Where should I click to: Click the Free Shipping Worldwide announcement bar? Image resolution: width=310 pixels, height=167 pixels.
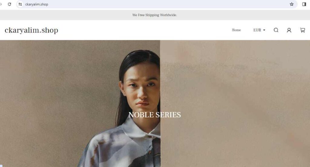point(155,15)
